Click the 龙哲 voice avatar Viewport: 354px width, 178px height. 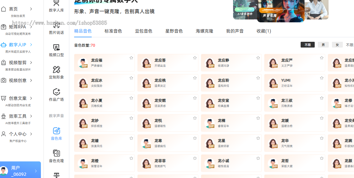(273, 163)
